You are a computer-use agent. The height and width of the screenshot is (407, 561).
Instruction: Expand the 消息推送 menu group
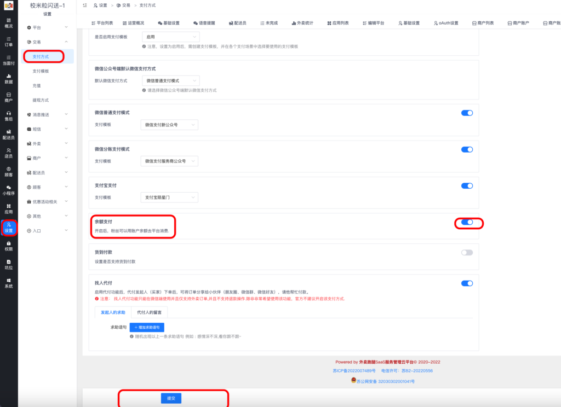tap(47, 114)
